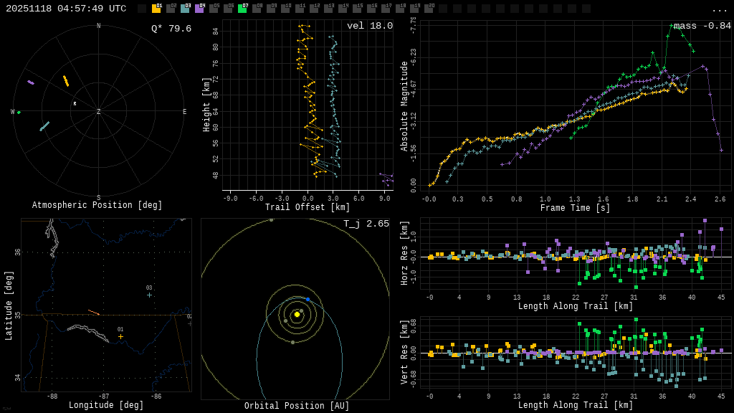Click the purple station 04 color swatch
The width and height of the screenshot is (734, 413).
tap(199, 9)
